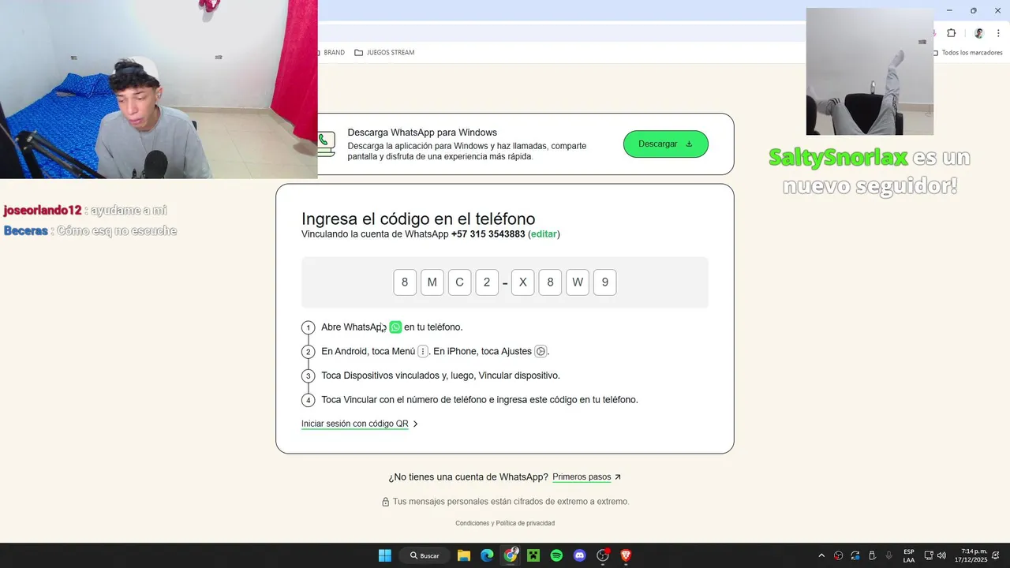Click the code box showing 2
Image resolution: width=1010 pixels, height=568 pixels.
[x=487, y=282]
